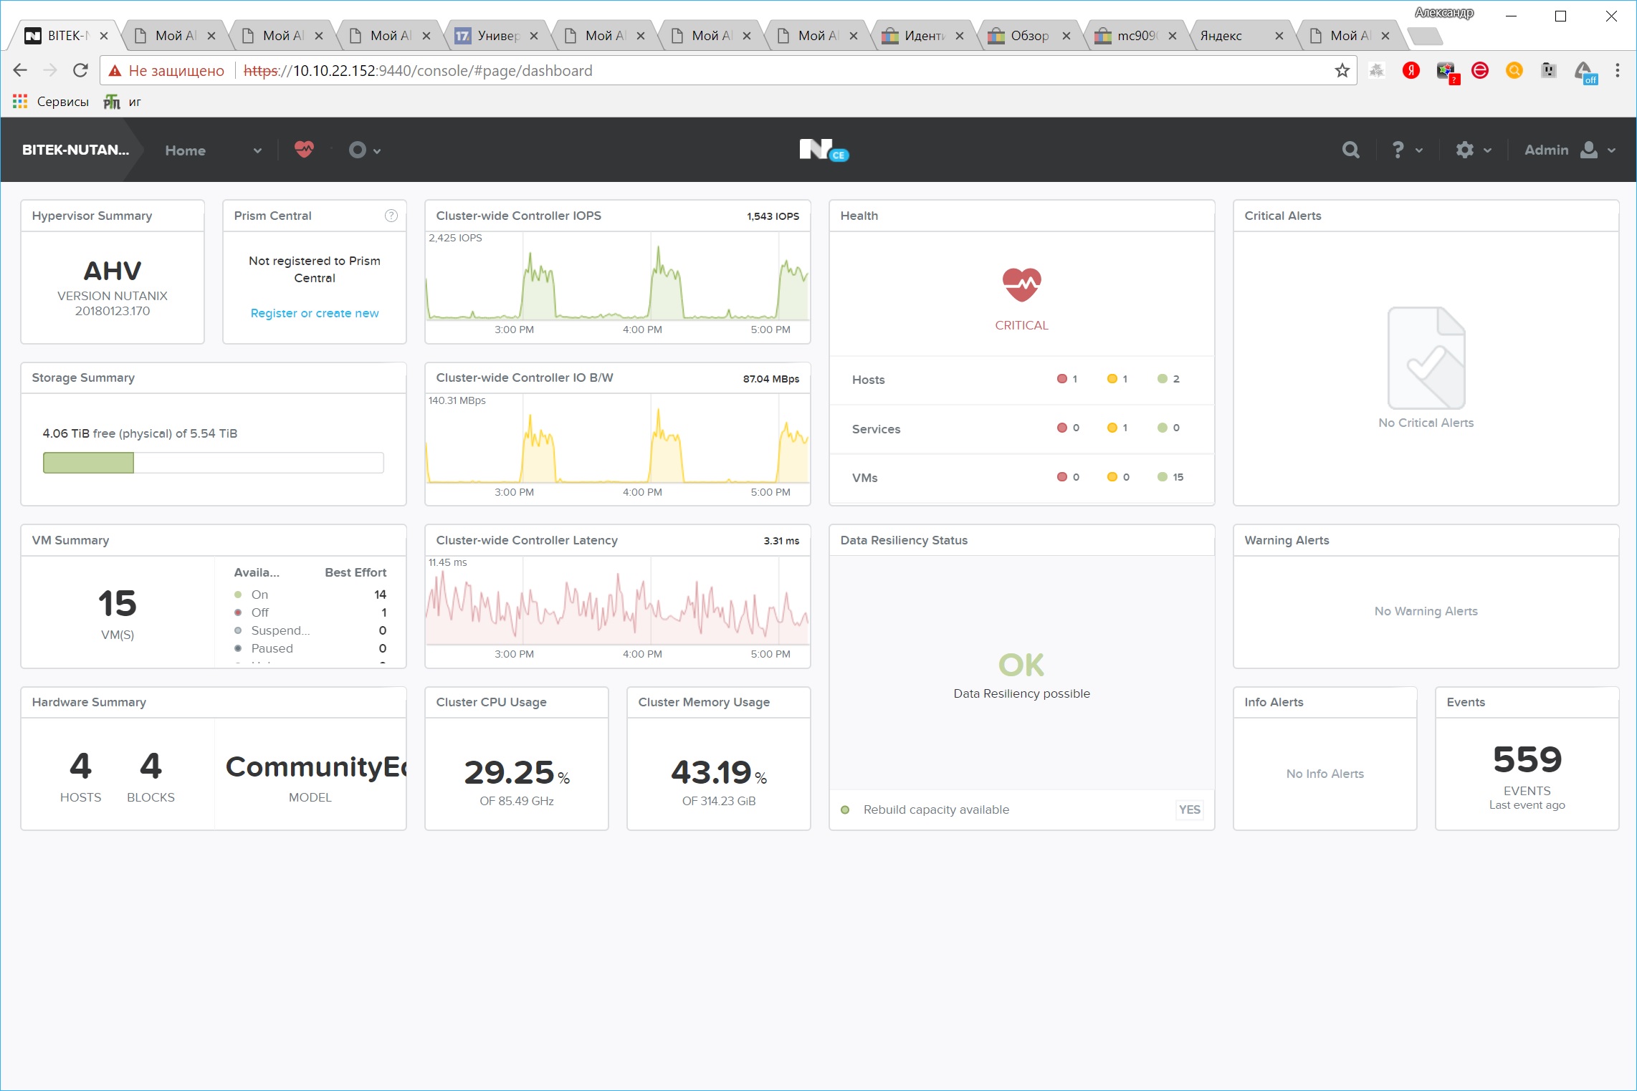Click the Prism Central help circle icon

391,216
